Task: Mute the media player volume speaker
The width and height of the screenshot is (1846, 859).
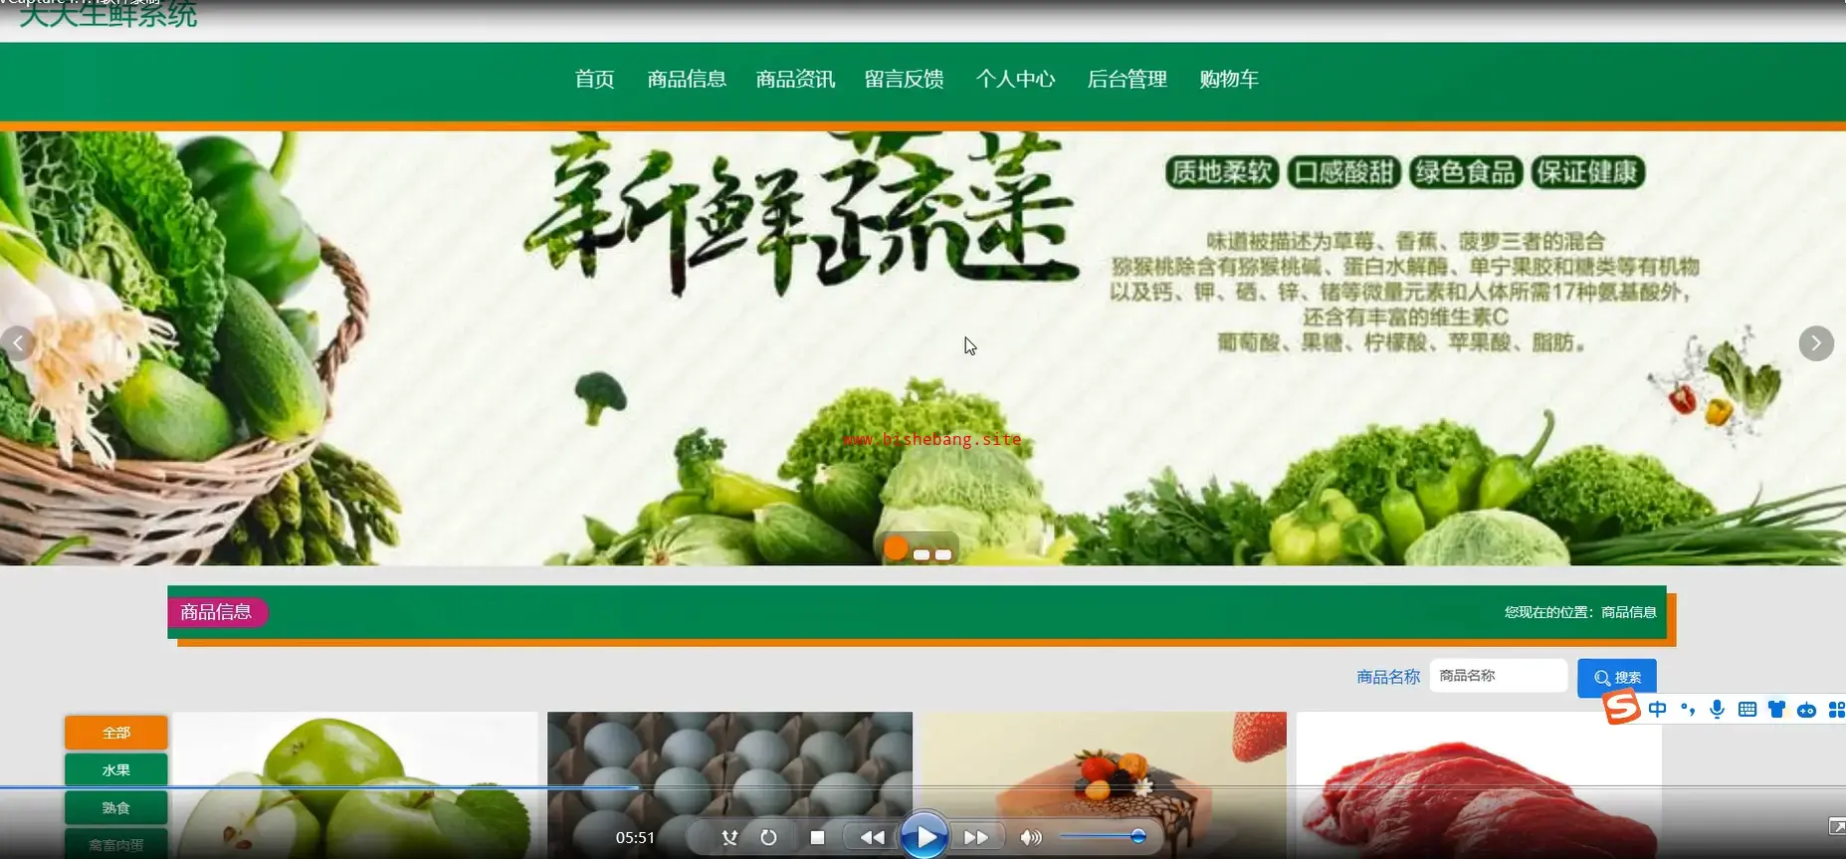Action: [1031, 837]
